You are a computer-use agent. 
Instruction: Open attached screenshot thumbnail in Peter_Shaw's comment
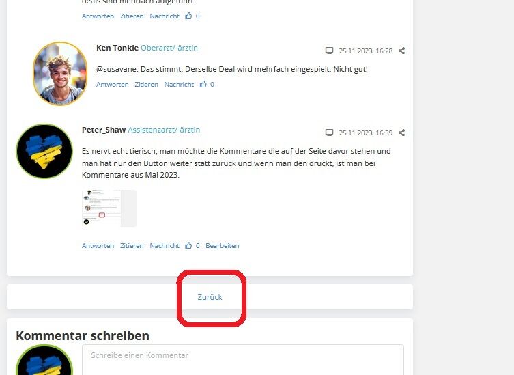coord(109,208)
